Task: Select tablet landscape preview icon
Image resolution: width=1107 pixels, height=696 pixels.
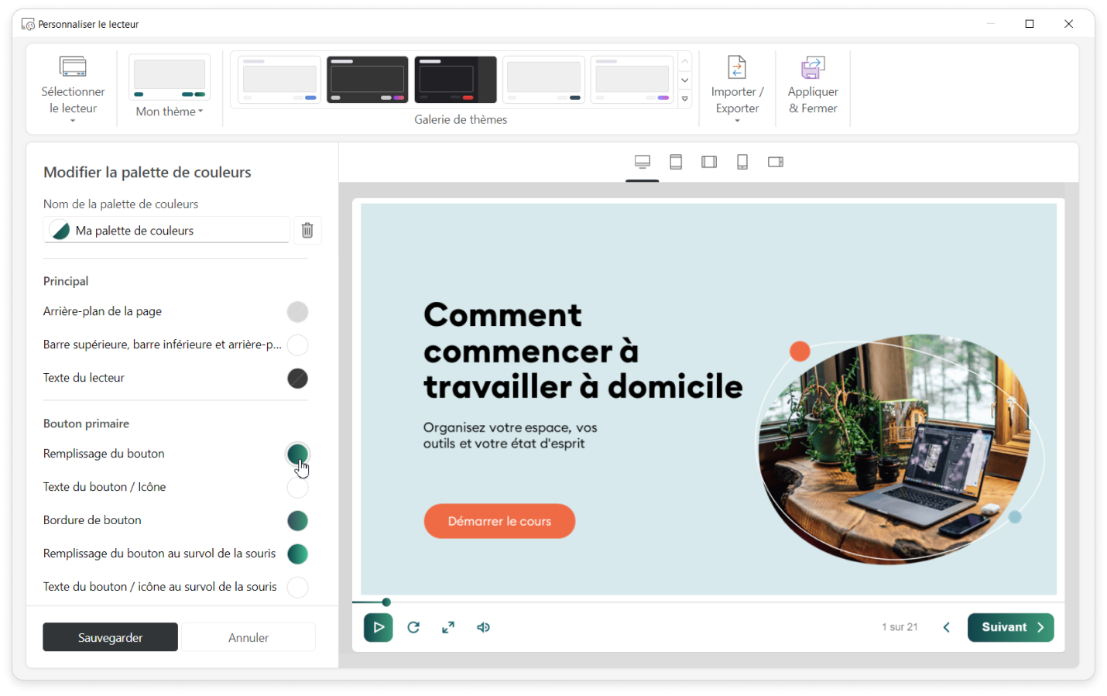Action: tap(709, 162)
